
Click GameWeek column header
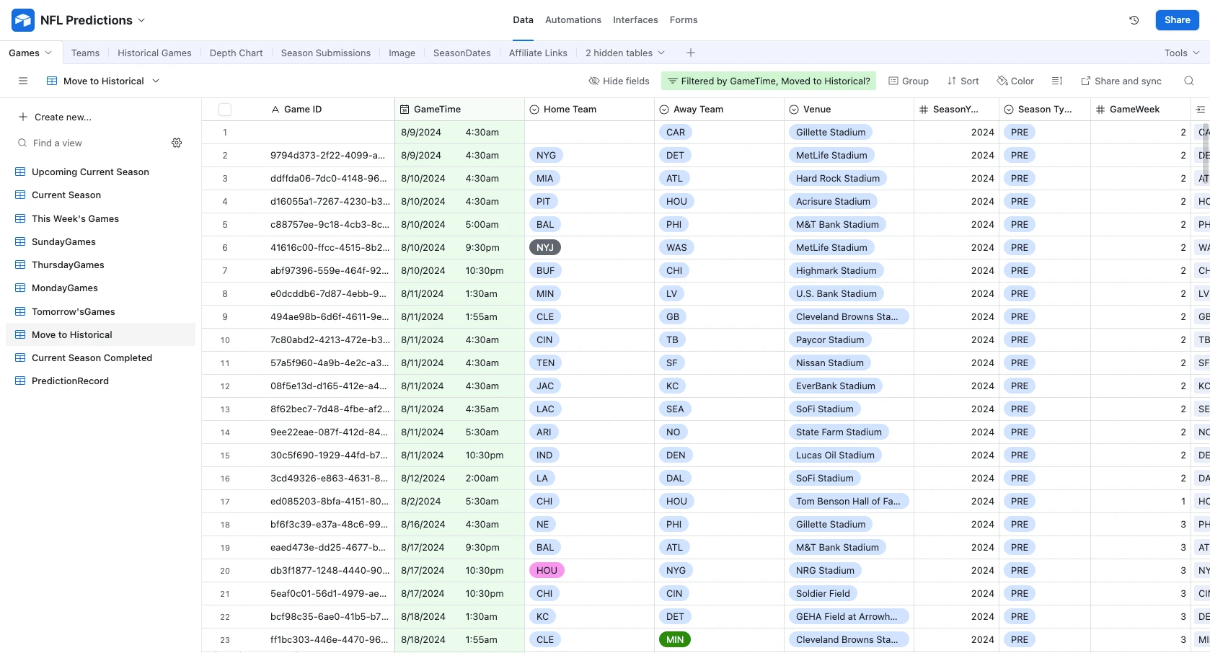(x=1141, y=110)
